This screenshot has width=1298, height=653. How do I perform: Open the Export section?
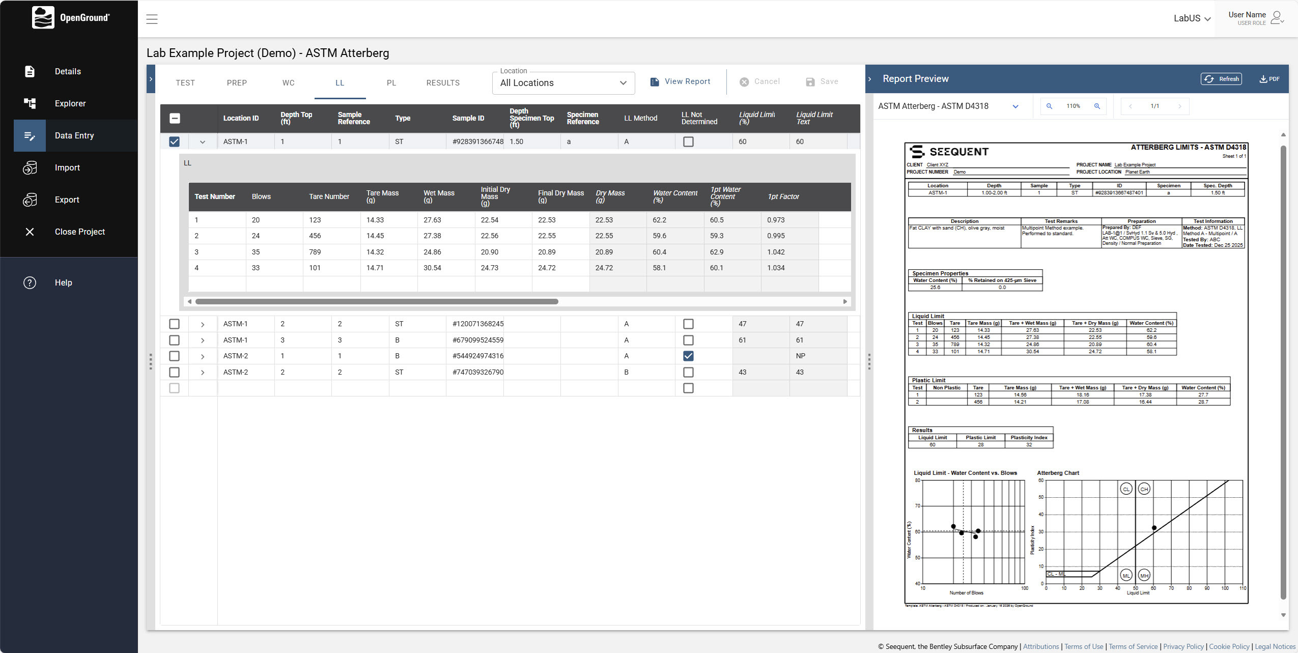[67, 200]
